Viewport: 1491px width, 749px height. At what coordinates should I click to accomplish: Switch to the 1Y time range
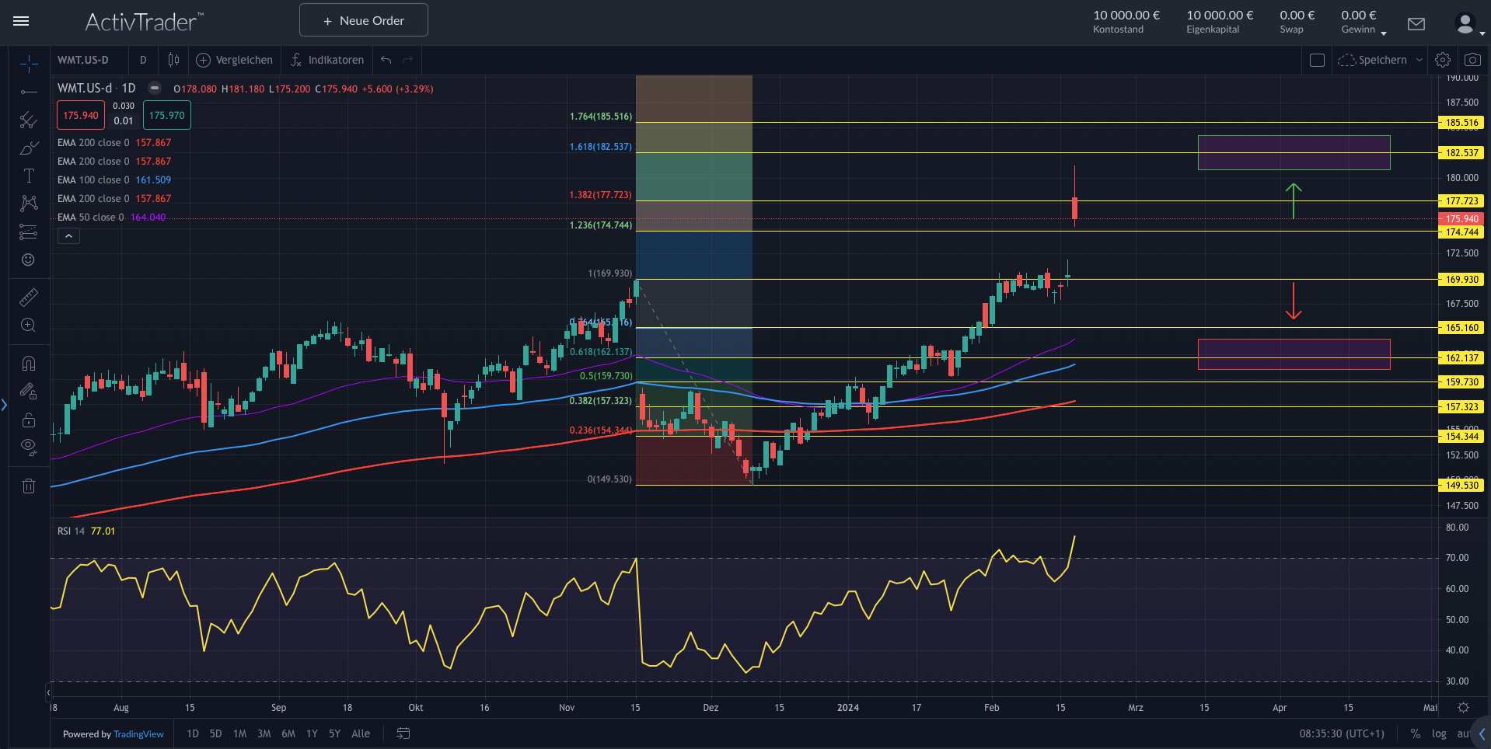tap(312, 733)
